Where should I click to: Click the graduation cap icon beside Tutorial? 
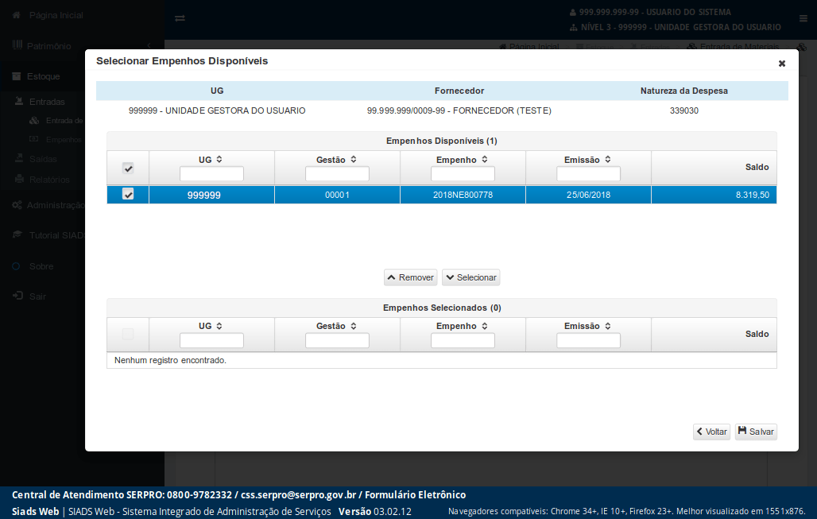pyautogui.click(x=17, y=235)
